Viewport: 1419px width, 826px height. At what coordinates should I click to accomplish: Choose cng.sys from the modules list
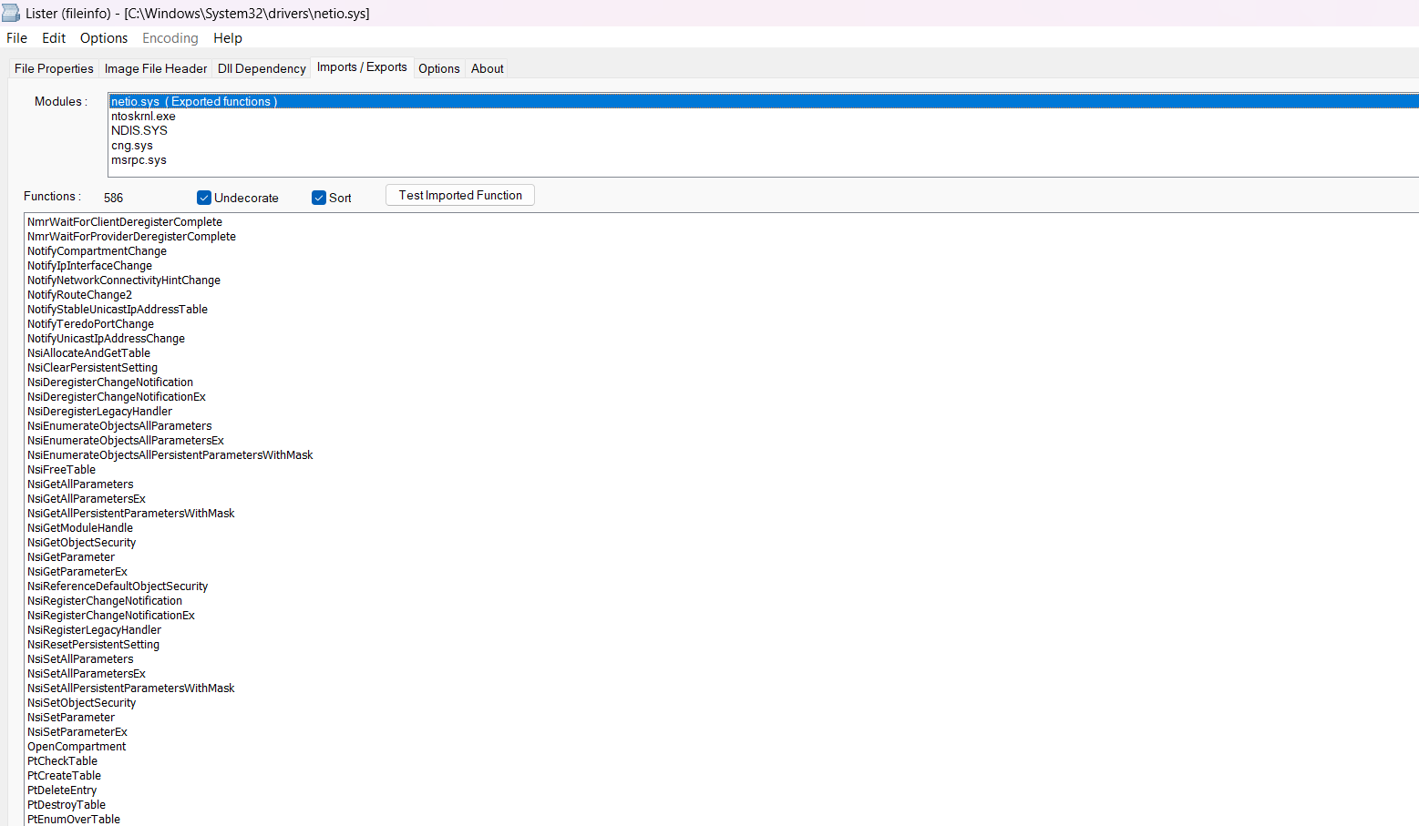click(x=132, y=146)
